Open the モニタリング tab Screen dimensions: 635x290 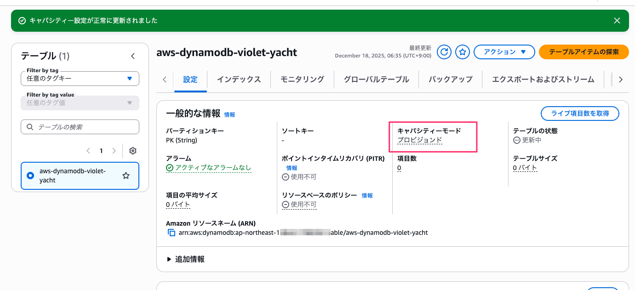coord(302,80)
